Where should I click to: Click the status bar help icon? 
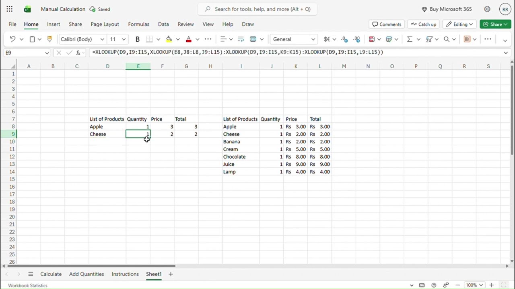pyautogui.click(x=434, y=285)
